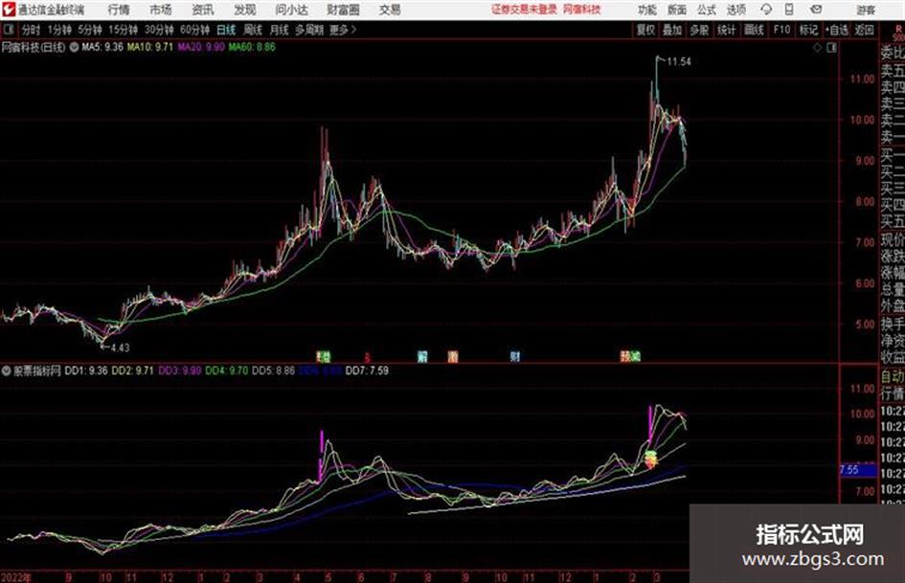Click the 标记 mark button
The image size is (905, 583).
click(x=808, y=30)
